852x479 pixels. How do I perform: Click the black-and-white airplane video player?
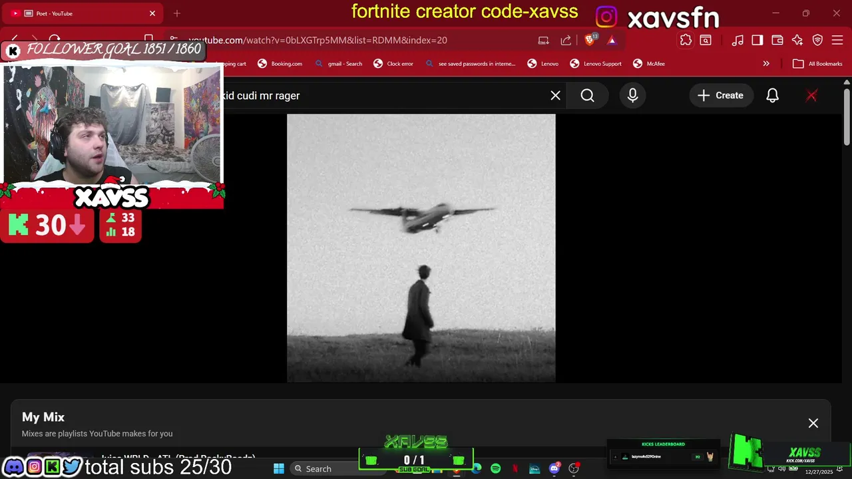point(421,248)
